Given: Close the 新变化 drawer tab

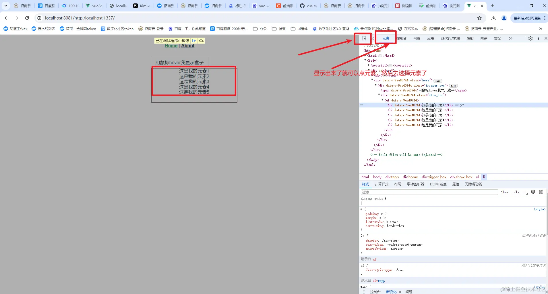Looking at the screenshot, I should click(x=400, y=292).
